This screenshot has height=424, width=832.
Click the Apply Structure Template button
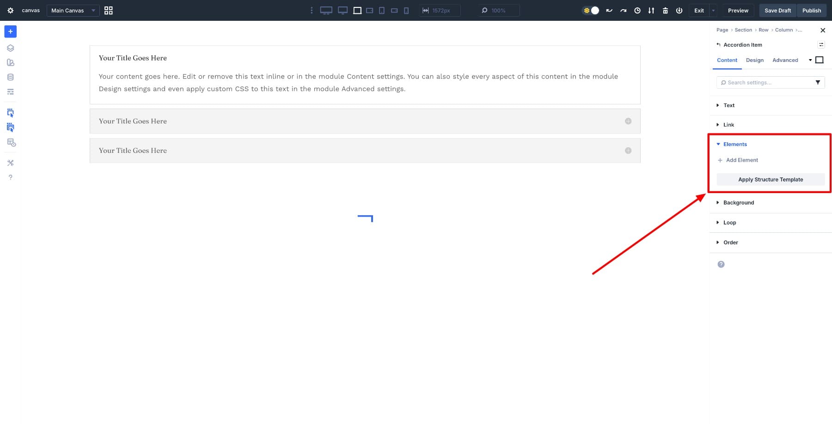coord(770,180)
